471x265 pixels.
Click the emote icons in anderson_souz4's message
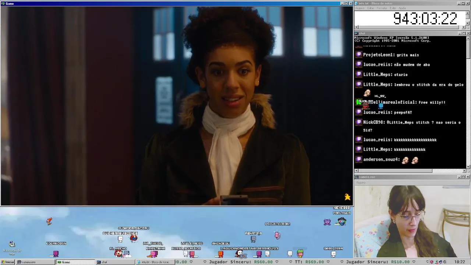click(x=410, y=160)
